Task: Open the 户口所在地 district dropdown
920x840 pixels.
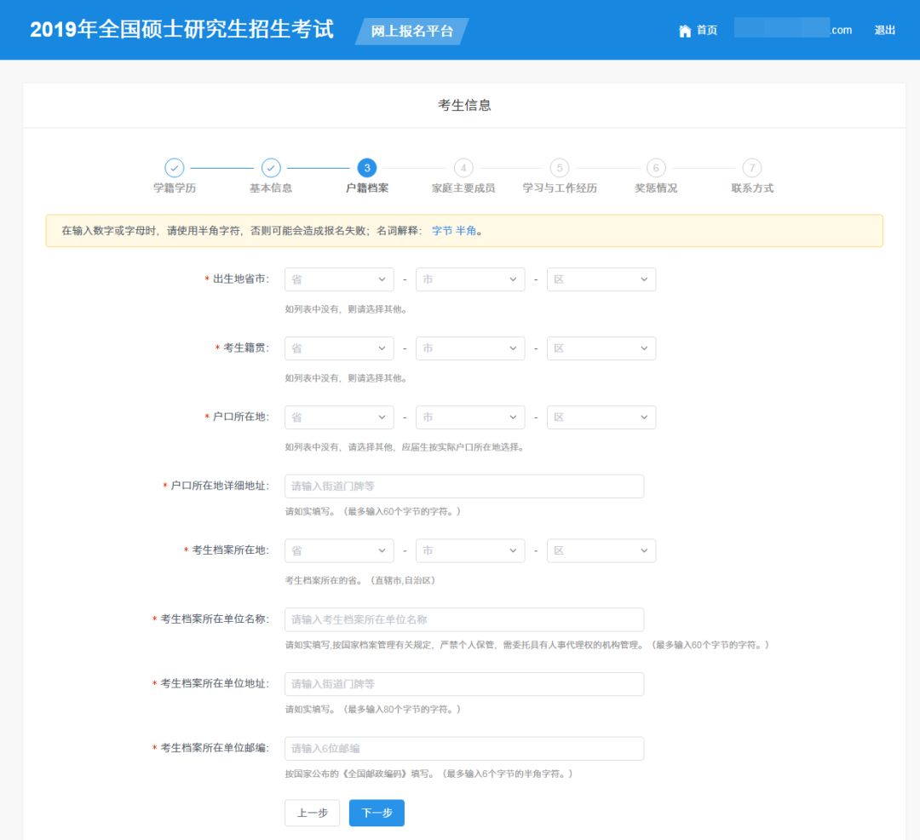Action: coord(601,417)
